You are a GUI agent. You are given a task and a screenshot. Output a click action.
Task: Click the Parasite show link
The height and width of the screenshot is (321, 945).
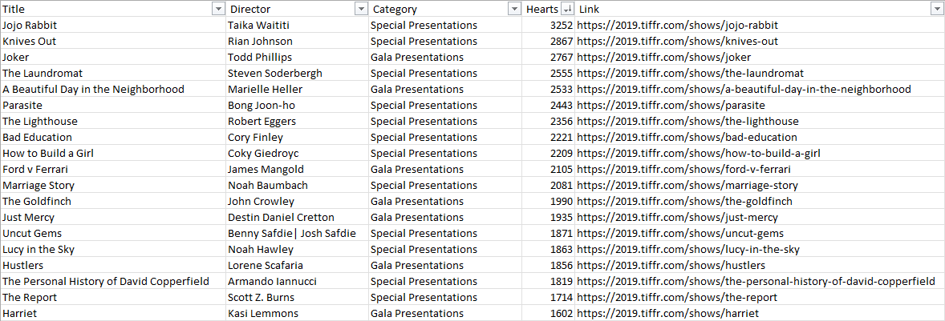(x=671, y=105)
